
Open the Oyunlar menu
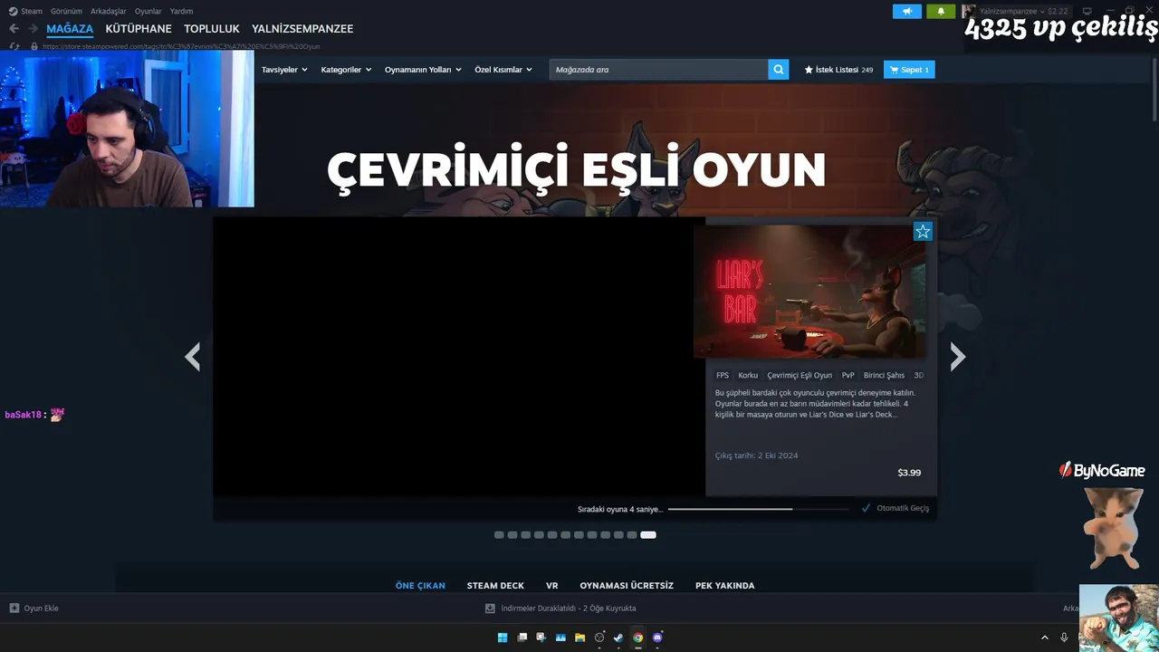tap(148, 11)
